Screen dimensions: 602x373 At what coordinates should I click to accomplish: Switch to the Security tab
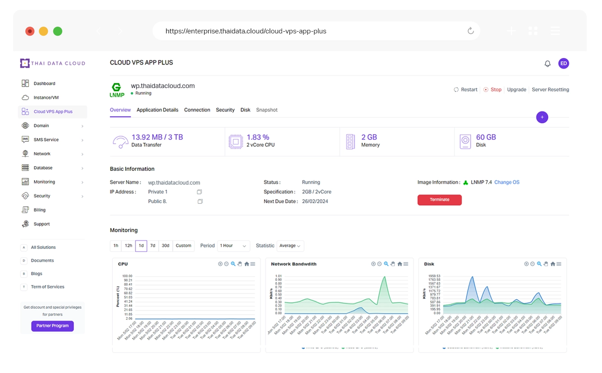pos(225,110)
